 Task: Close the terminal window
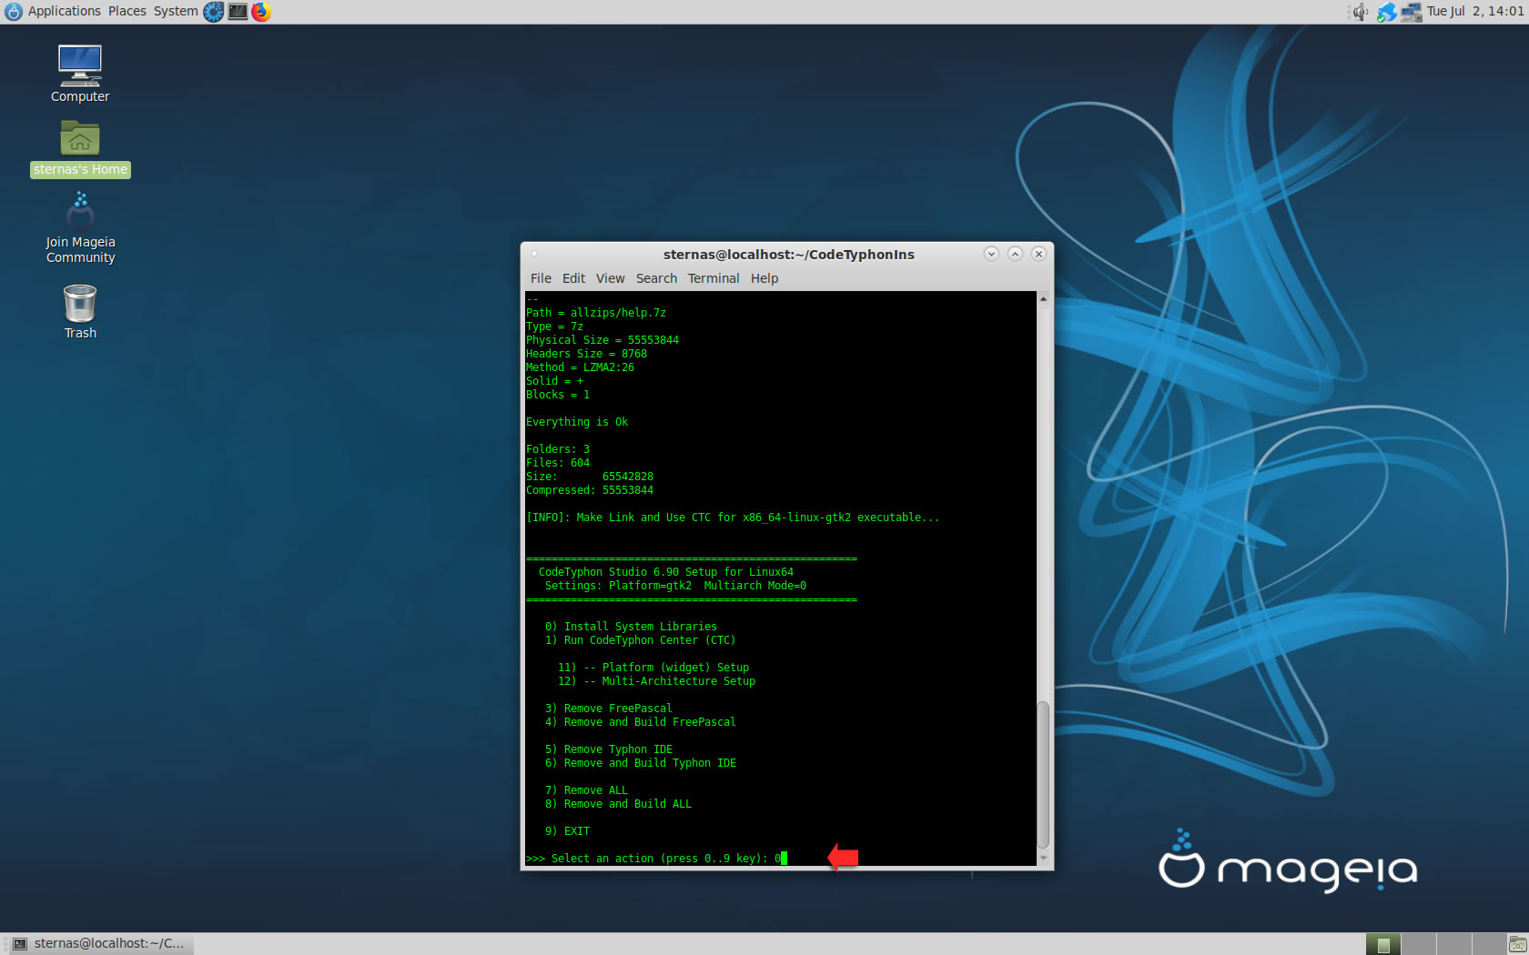[1038, 254]
